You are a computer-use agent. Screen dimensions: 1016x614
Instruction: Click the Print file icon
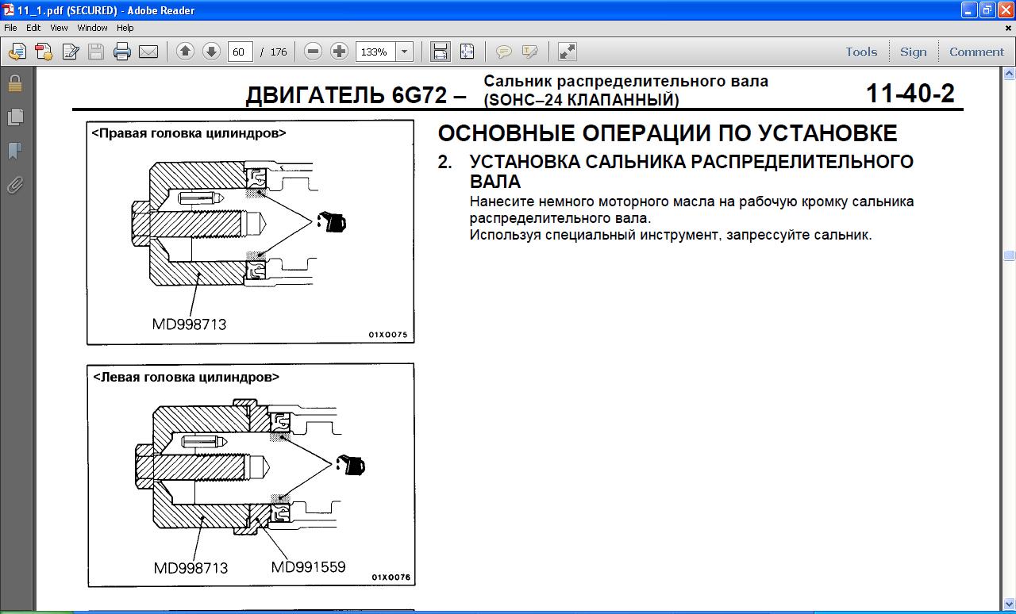pyautogui.click(x=121, y=52)
